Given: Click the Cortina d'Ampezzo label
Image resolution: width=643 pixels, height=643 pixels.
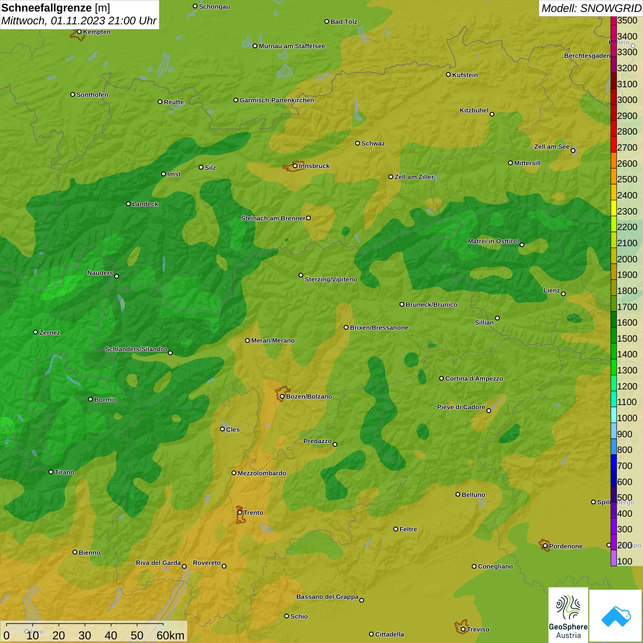Looking at the screenshot, I should pyautogui.click(x=474, y=378).
